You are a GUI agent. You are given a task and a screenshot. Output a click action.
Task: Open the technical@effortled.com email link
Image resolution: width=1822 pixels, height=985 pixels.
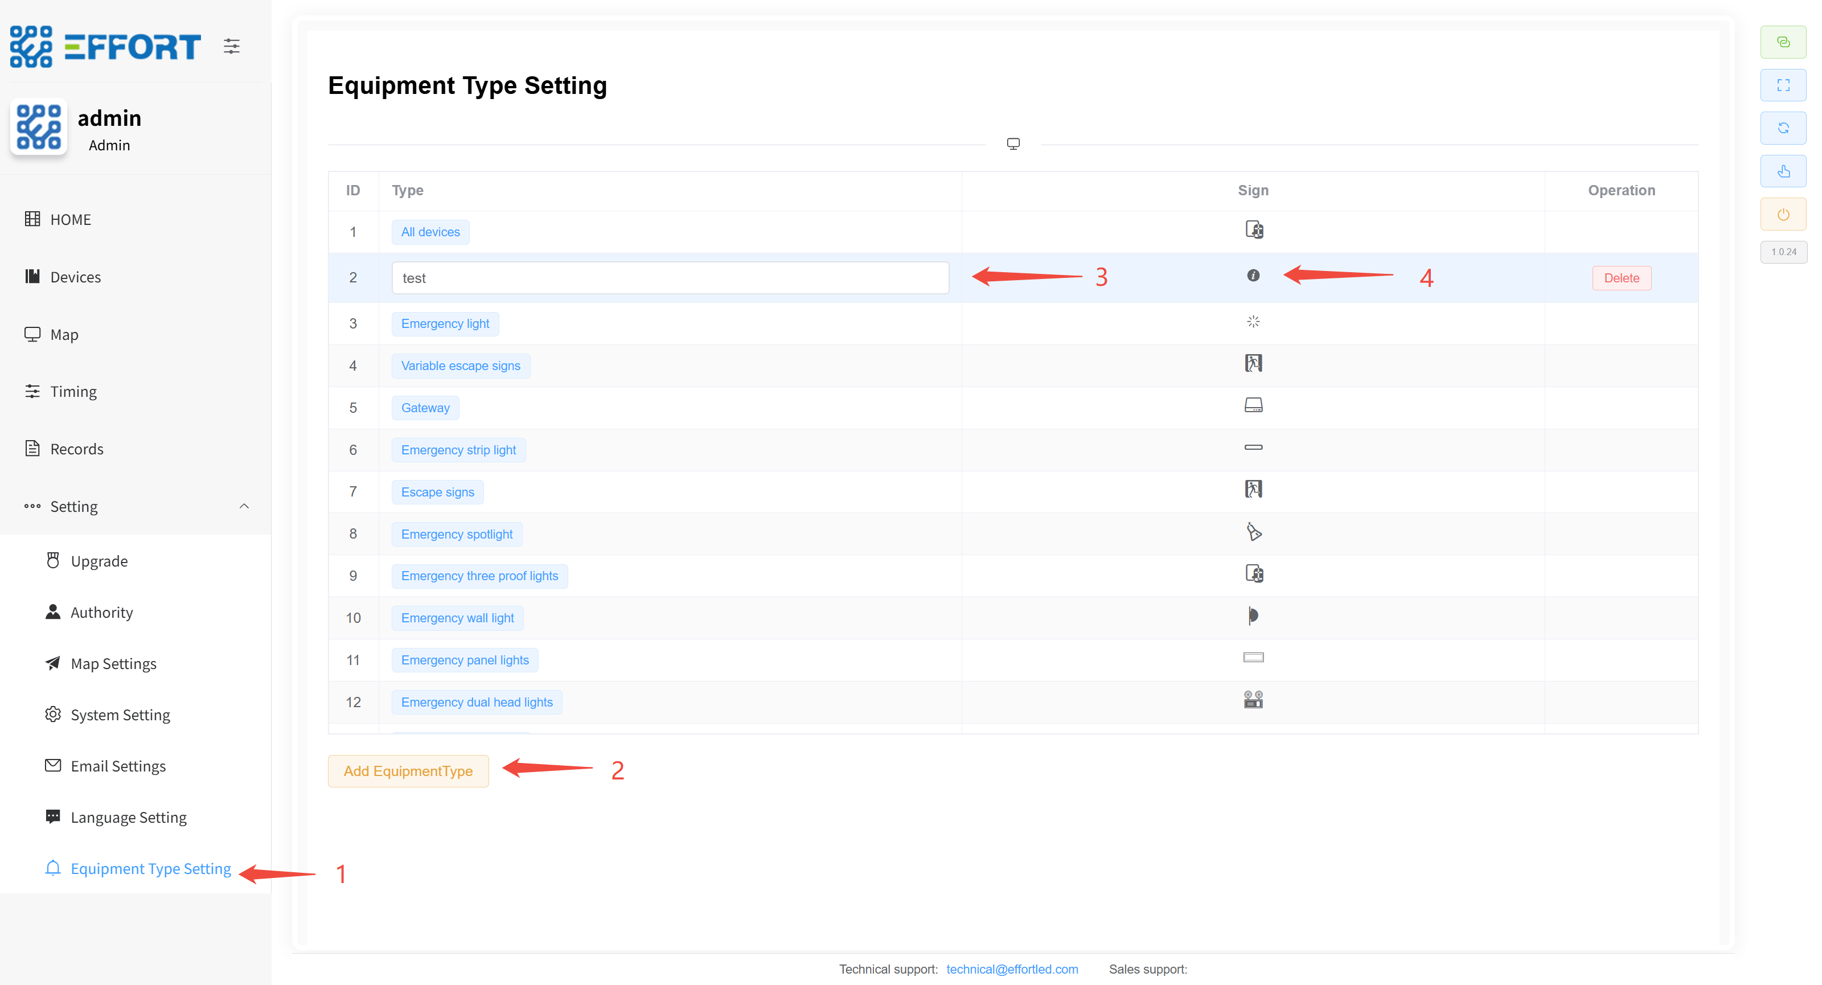tap(1011, 968)
